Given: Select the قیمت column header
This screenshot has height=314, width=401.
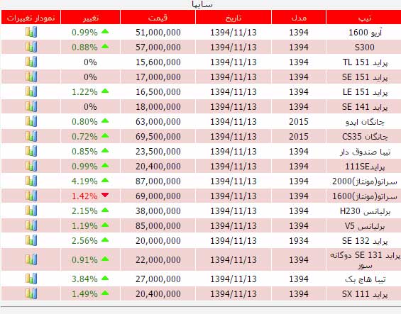Looking at the screenshot, I should (158, 18).
